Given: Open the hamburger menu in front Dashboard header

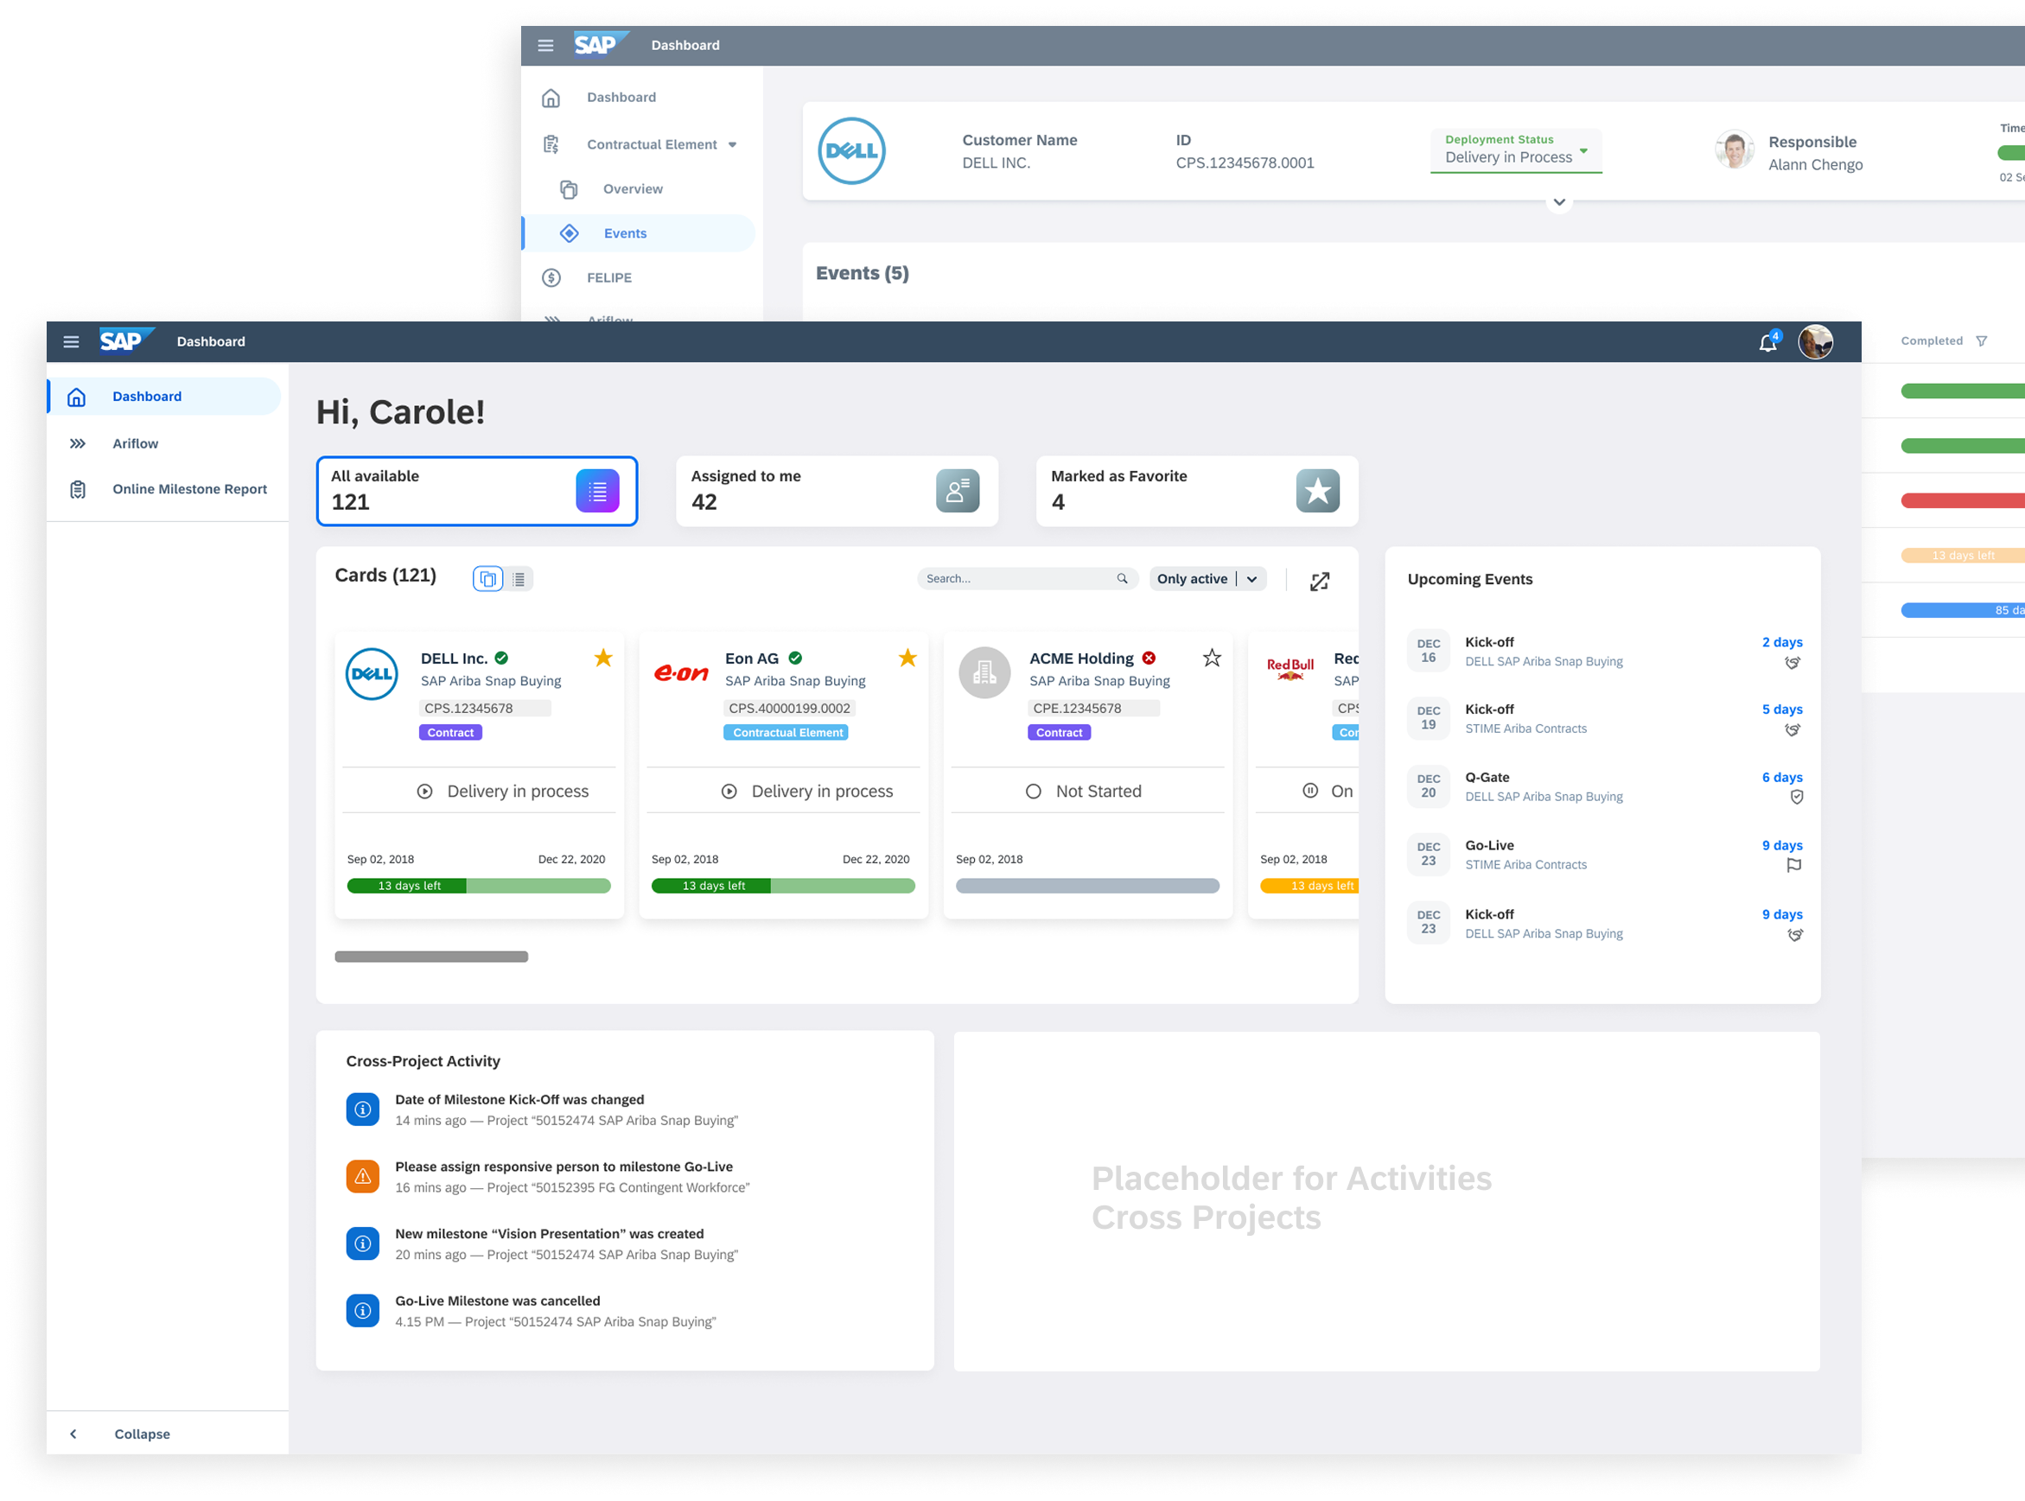Looking at the screenshot, I should (71, 341).
